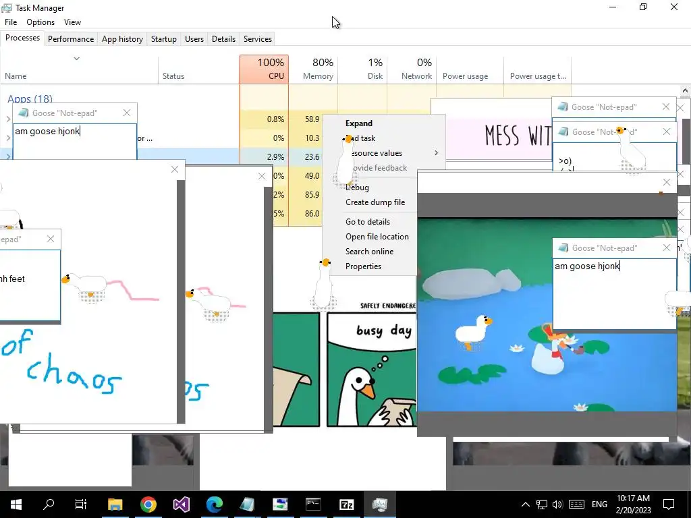691x518 pixels.
Task: Sort by the Status column header
Action: click(198, 69)
